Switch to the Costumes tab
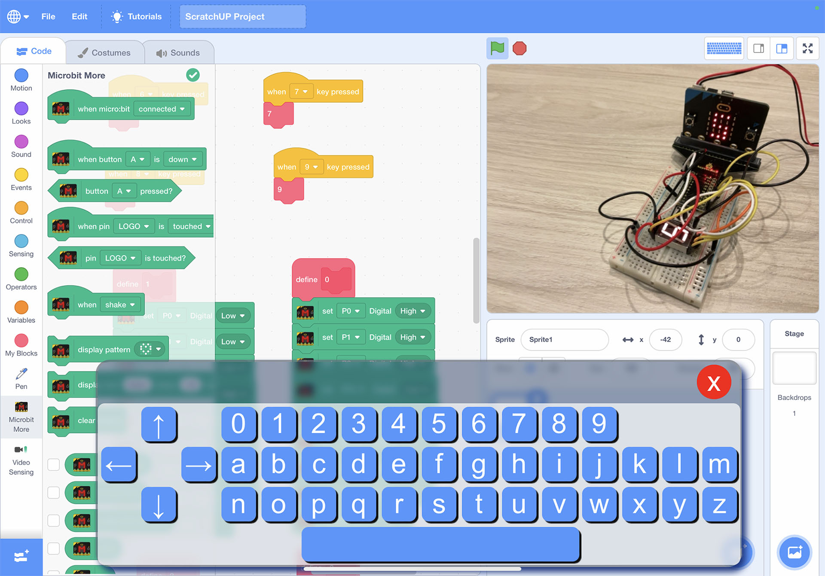The image size is (825, 576). 104,52
